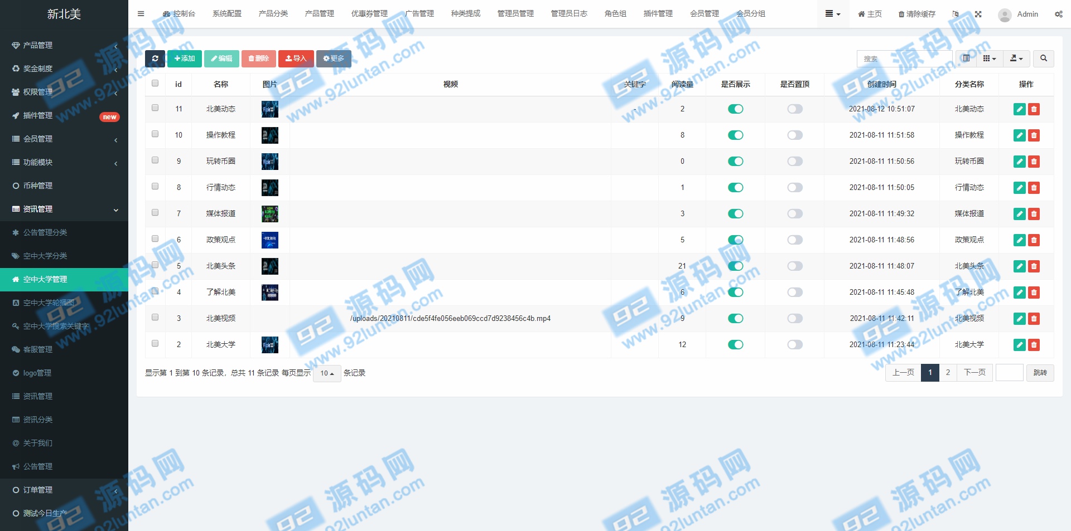The width and height of the screenshot is (1071, 531).
Task: Click the page number jump input
Action: (x=1010, y=373)
